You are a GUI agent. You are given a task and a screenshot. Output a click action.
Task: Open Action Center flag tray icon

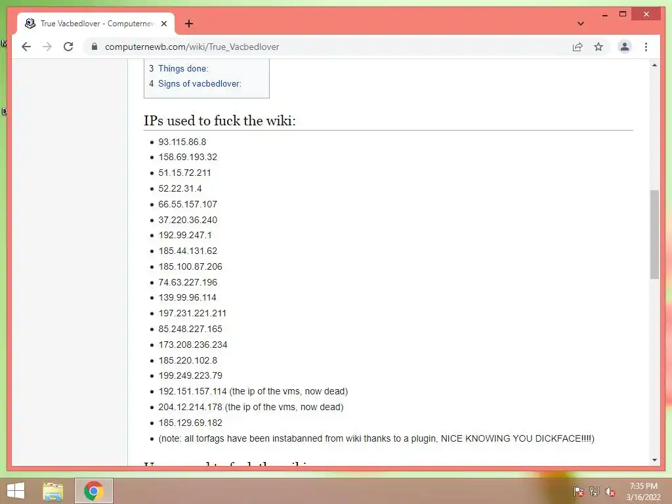point(578,491)
